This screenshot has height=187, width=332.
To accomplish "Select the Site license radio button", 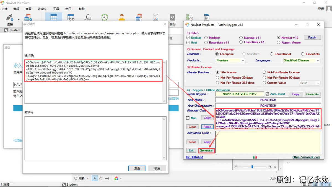I will tap(217, 72).
